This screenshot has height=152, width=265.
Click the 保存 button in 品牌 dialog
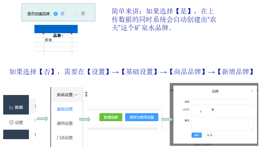click(197, 135)
